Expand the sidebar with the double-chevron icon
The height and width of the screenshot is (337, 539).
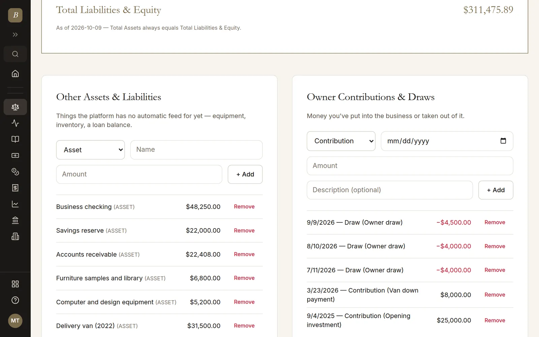click(15, 35)
